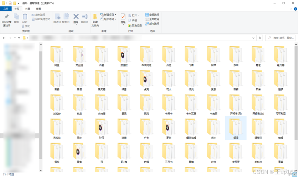This screenshot has width=298, height=177.
Task: Refresh the current folder view
Action: 260,38
